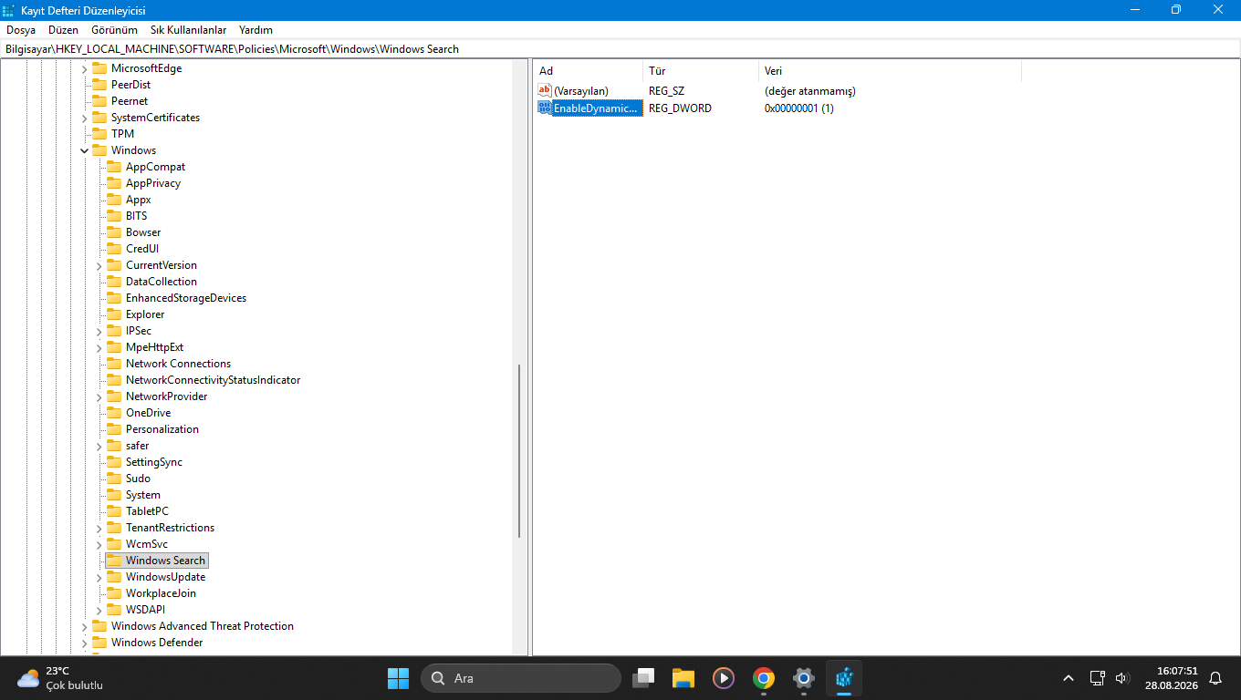1241x700 pixels.
Task: Expand the NetworkProvider key
Action: pos(99,396)
